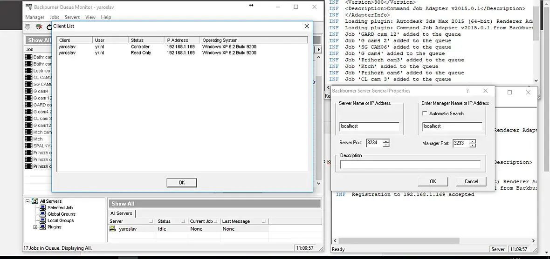This screenshot has width=550, height=259.
Task: Click Cancel in Backburner Server General Properties
Action: 471,181
